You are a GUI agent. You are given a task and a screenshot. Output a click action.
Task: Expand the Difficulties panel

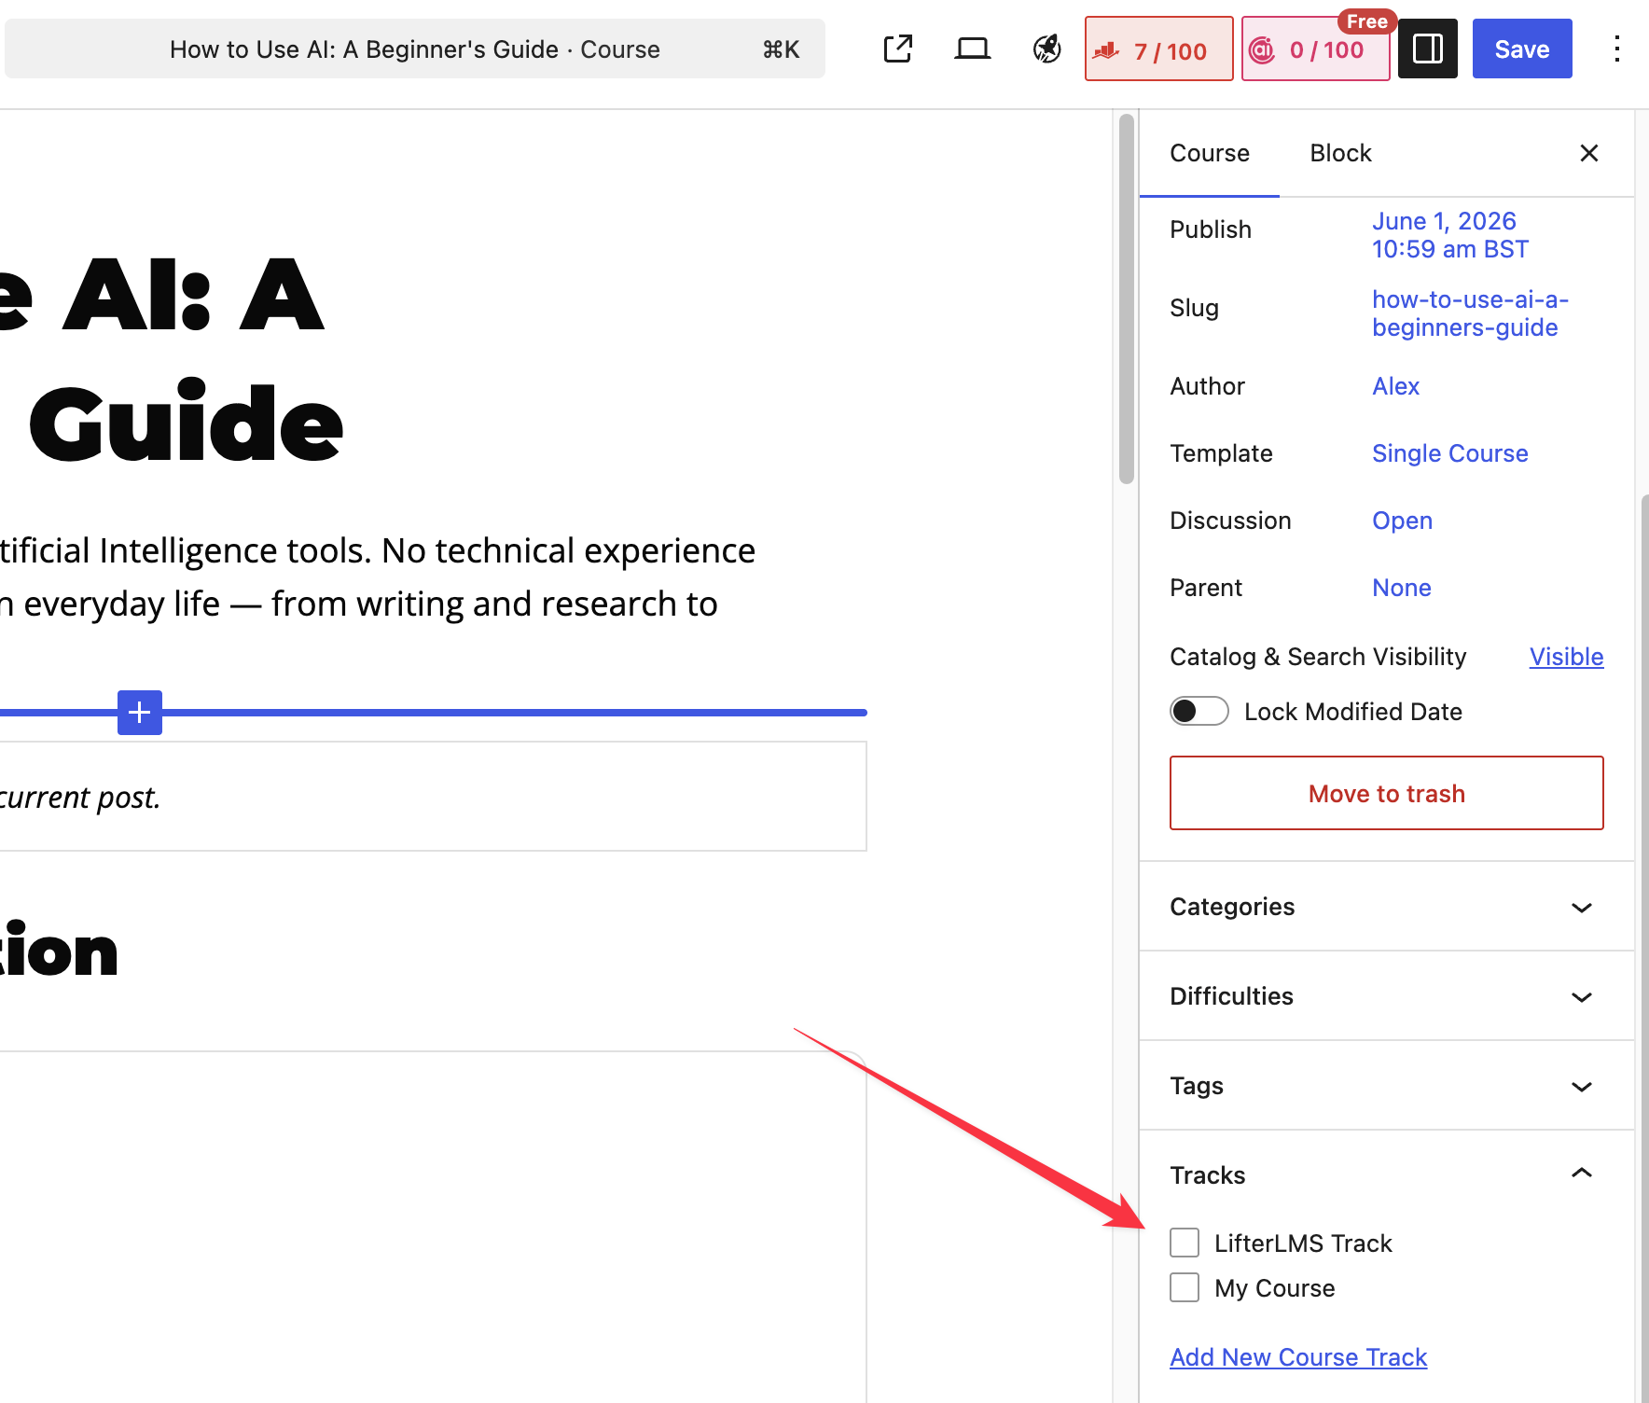(x=1386, y=996)
